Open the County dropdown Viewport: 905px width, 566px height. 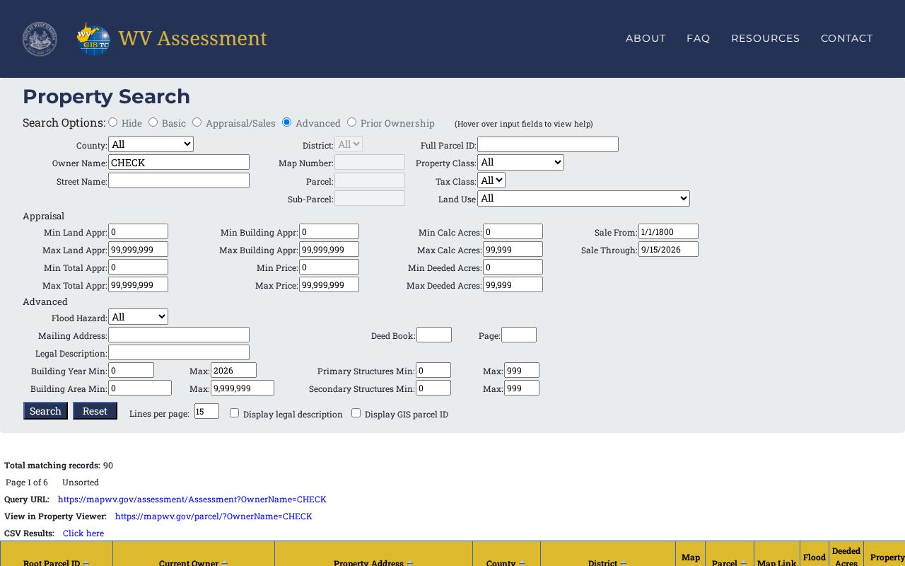[x=151, y=144]
